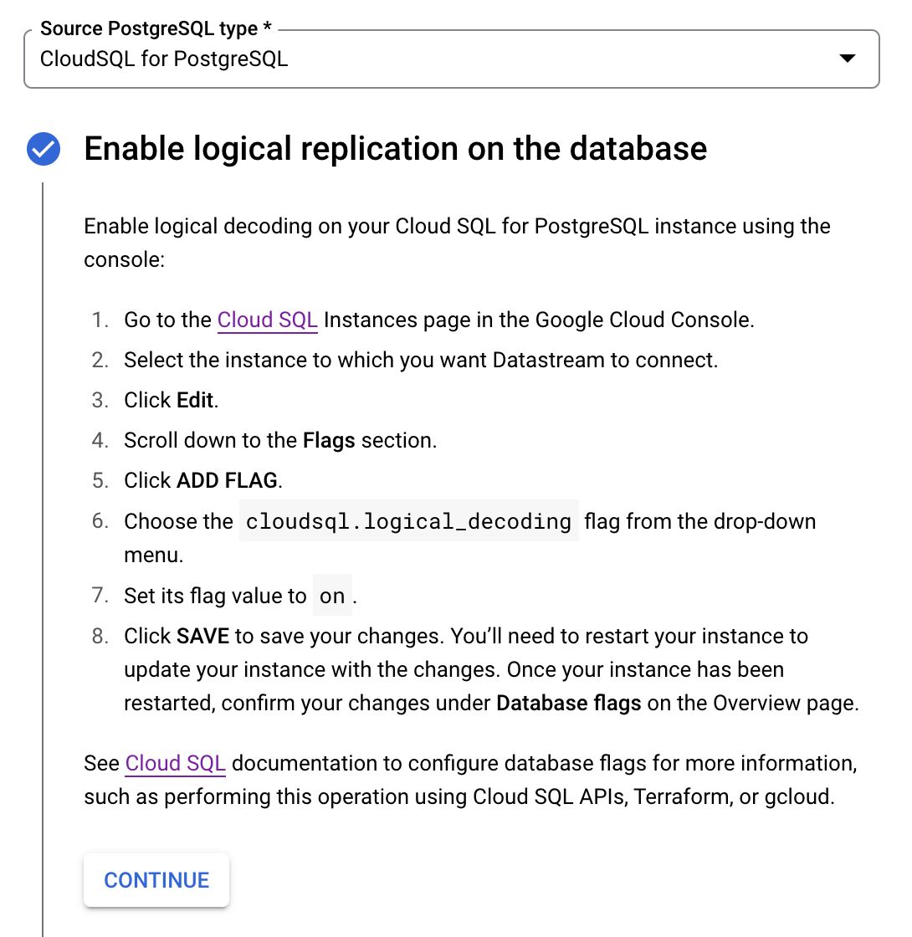Click the bold word Flags in step 4
The width and height of the screenshot is (912, 937).
tap(329, 440)
